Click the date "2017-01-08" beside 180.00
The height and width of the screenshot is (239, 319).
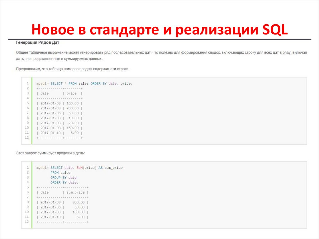coord(50,212)
